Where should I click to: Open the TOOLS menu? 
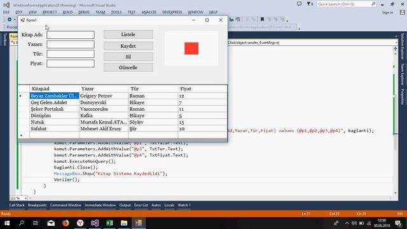pyautogui.click(x=116, y=12)
